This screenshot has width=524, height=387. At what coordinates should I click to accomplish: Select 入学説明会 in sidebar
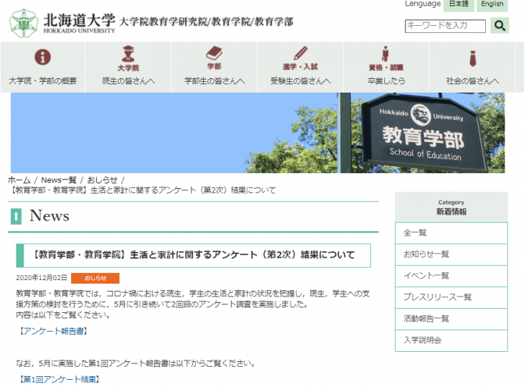[452, 340]
